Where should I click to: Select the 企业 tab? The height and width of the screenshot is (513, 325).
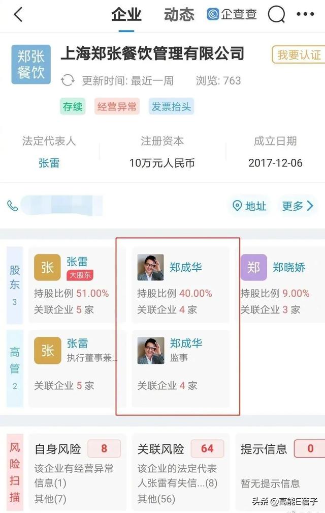pos(126,15)
